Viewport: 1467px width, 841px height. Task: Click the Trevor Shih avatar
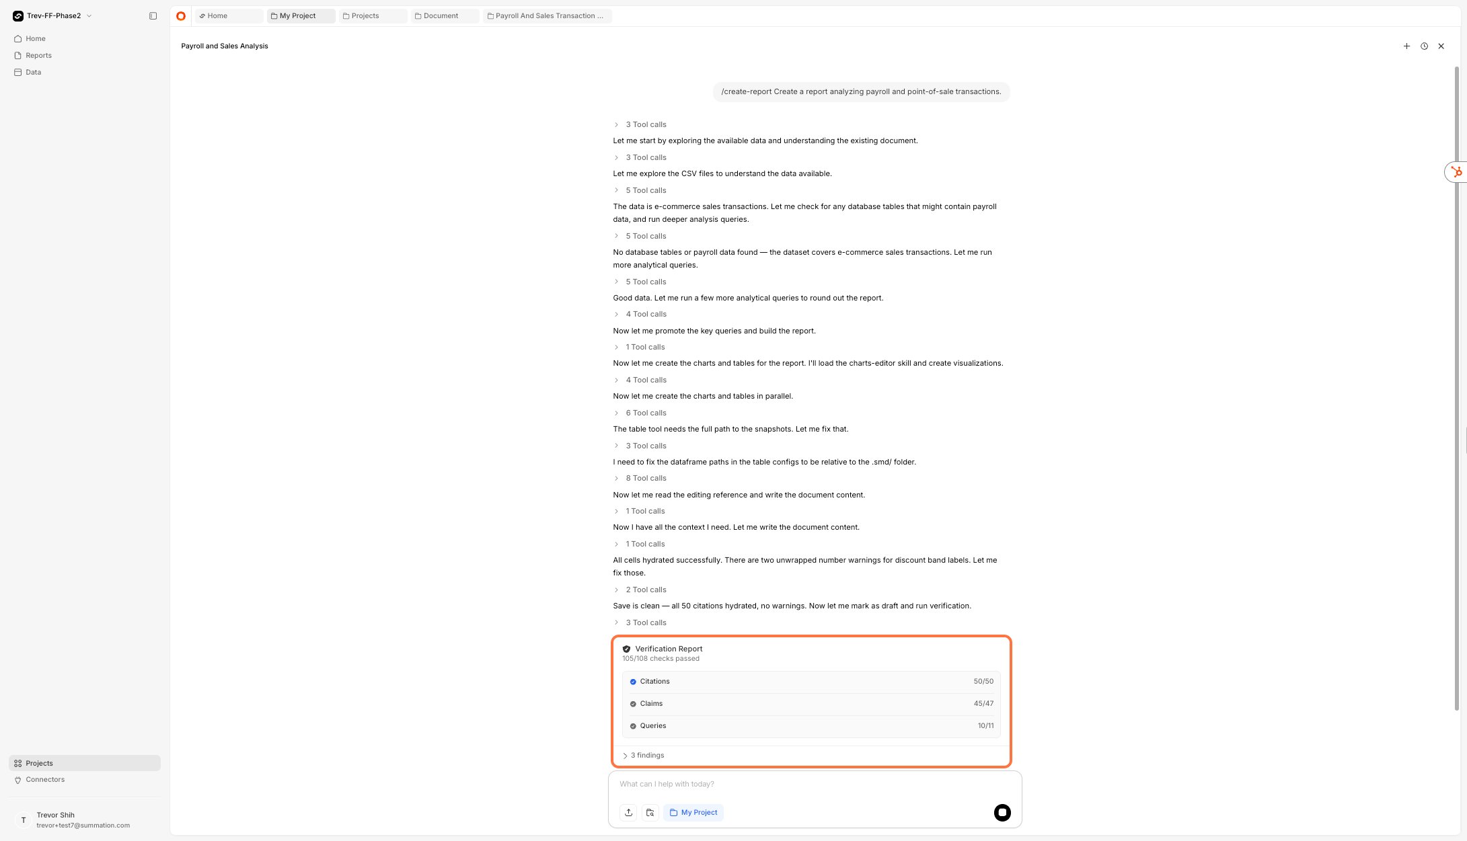tap(24, 820)
